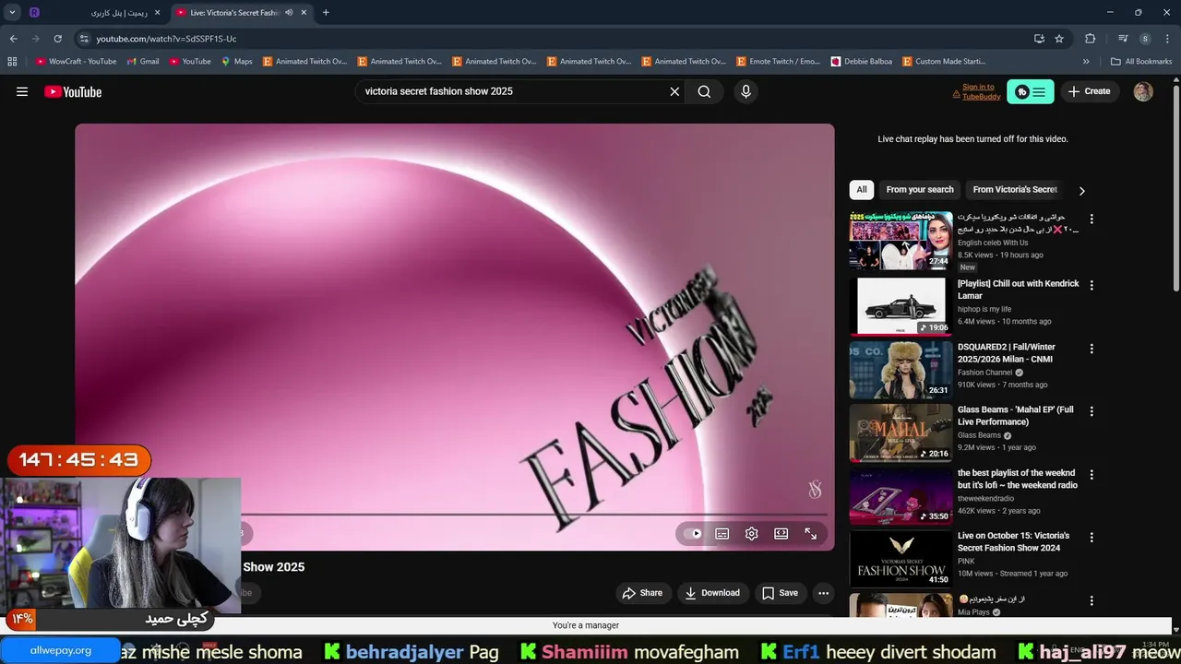The width and height of the screenshot is (1181, 664).
Task: Open the Glass Beams Mahal thumbnail
Action: pyautogui.click(x=901, y=432)
